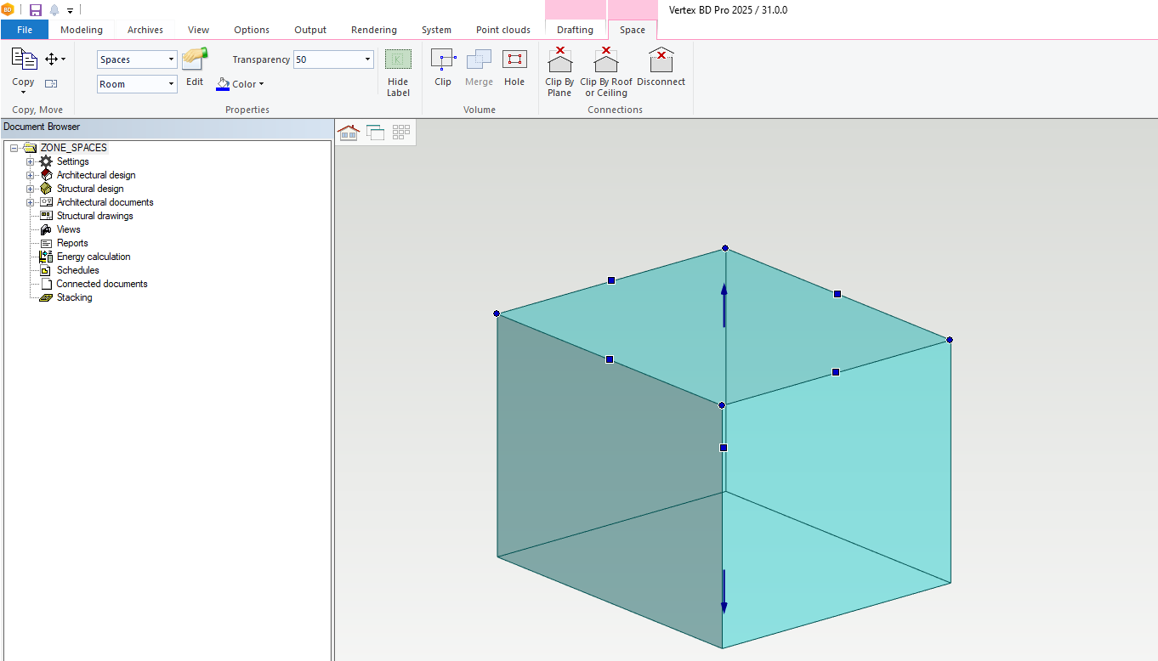Click the house view icon in viewport
The height and width of the screenshot is (661, 1158).
pos(348,132)
